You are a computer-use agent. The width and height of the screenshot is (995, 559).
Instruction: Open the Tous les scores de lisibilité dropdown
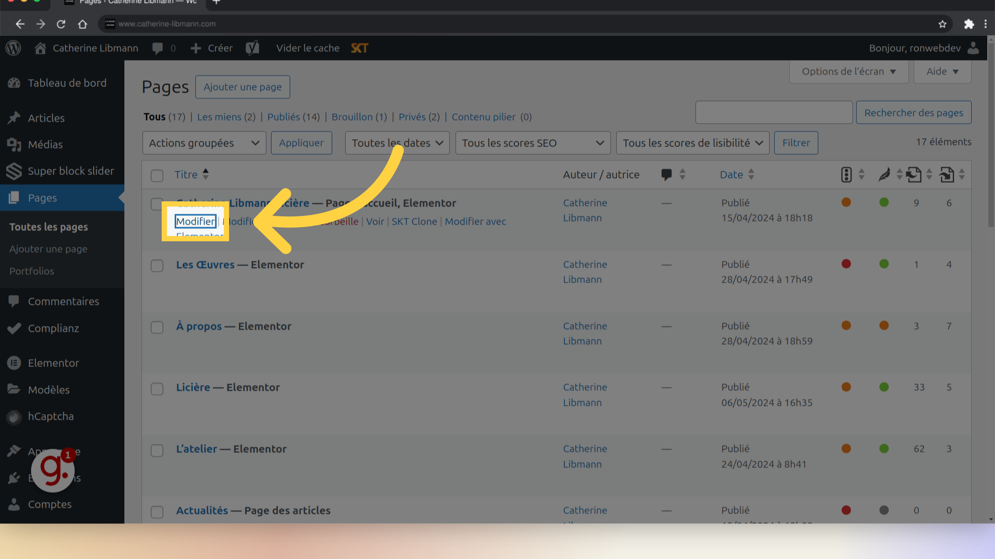(x=692, y=143)
